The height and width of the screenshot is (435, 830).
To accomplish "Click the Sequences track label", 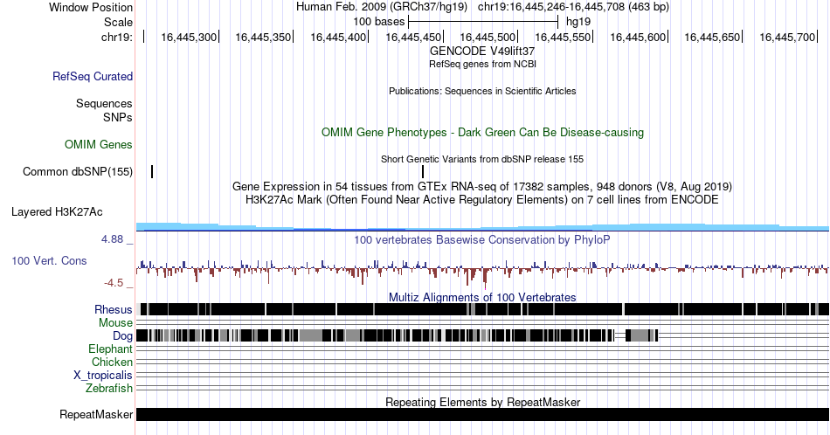I will pos(104,103).
